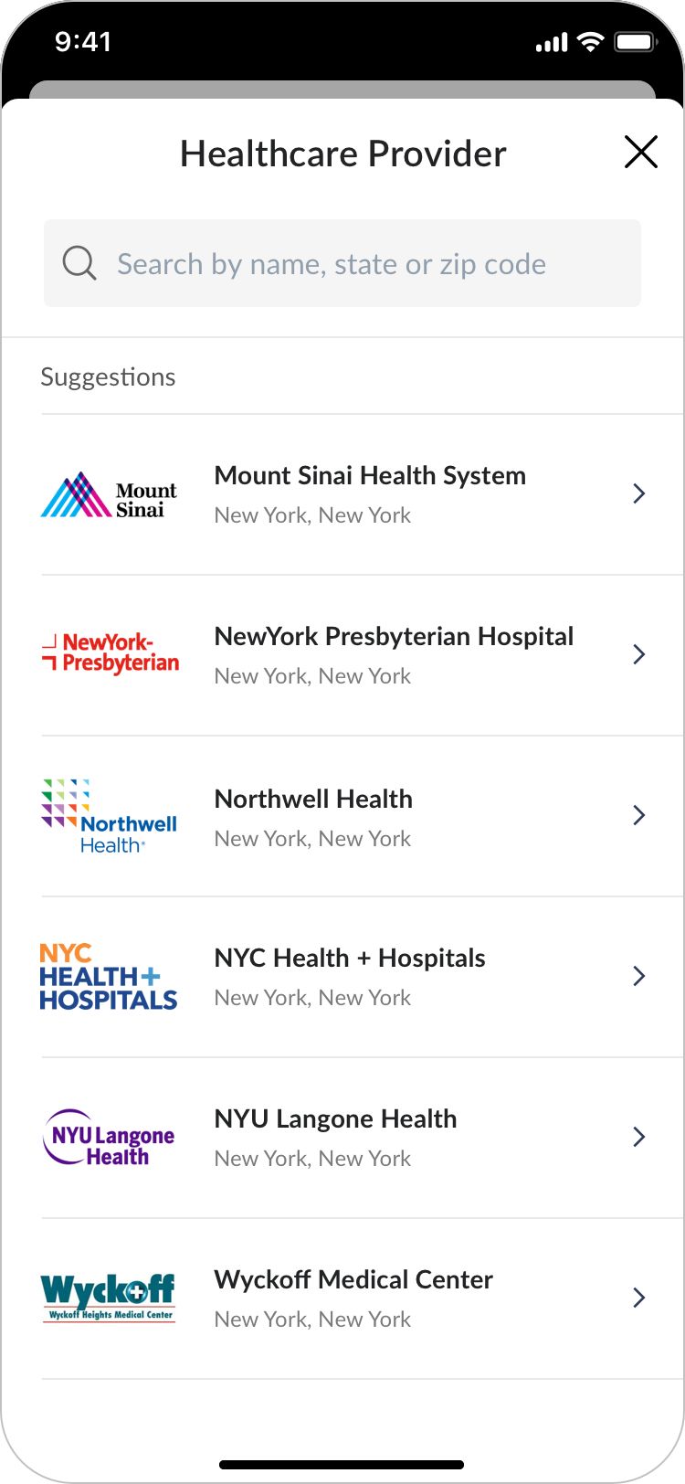Screen dimensions: 685x1484
Task: Tap the NYC Health + Hospitals logo
Action: tap(109, 977)
